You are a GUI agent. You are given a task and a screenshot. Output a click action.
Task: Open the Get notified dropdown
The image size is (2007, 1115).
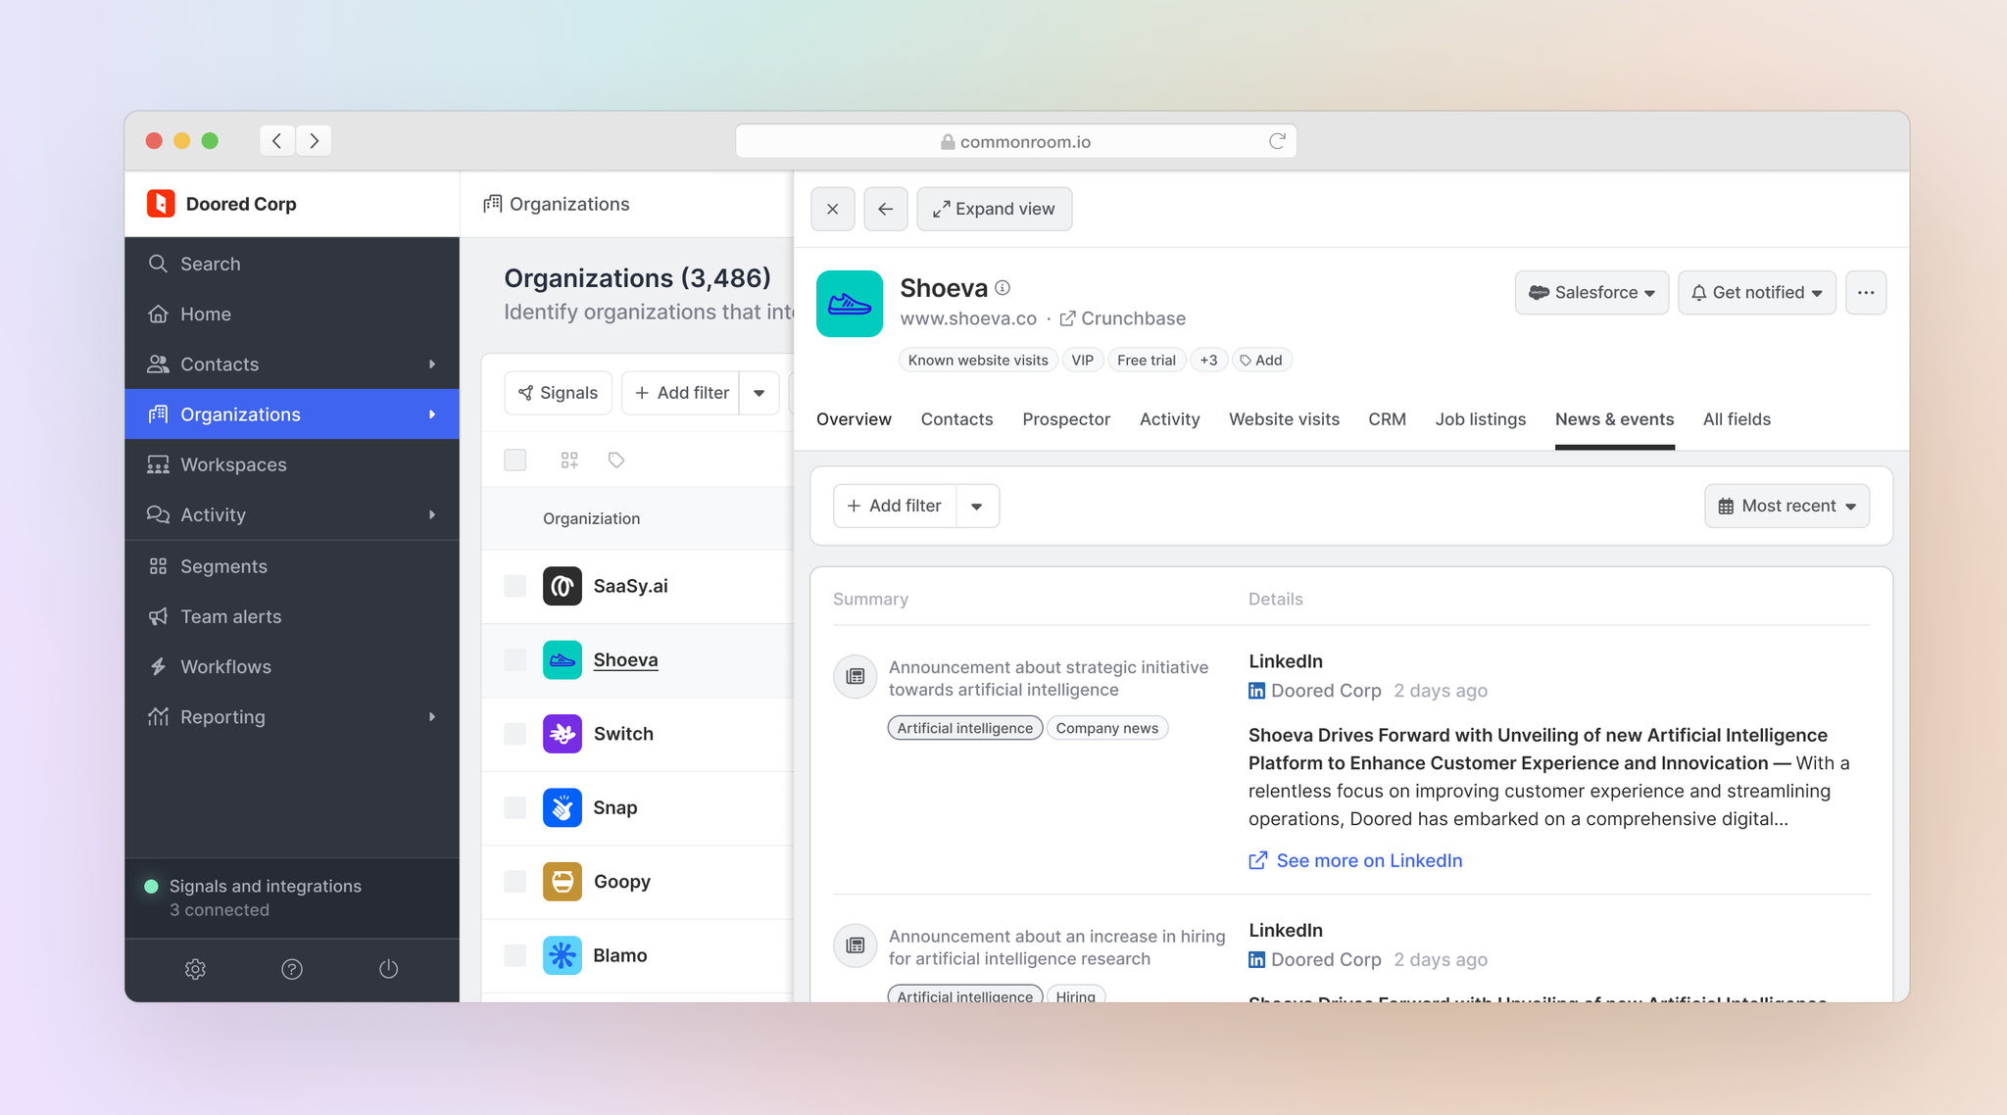pos(1756,292)
